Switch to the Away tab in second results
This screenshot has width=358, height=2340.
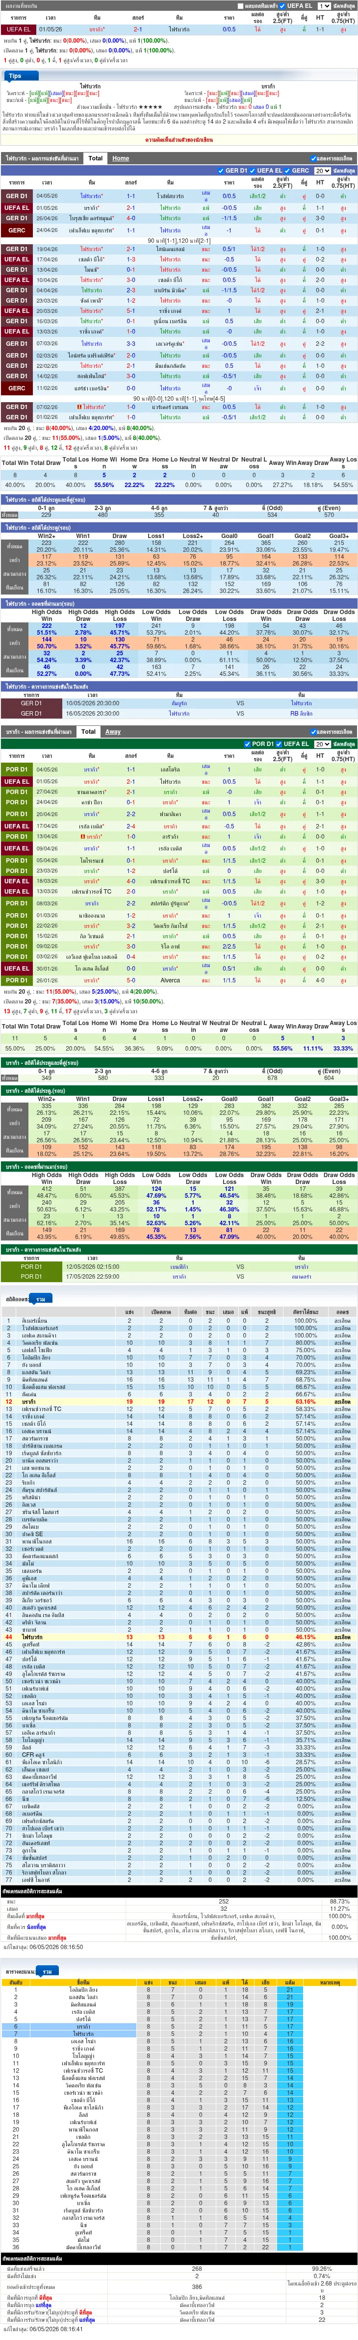[113, 731]
